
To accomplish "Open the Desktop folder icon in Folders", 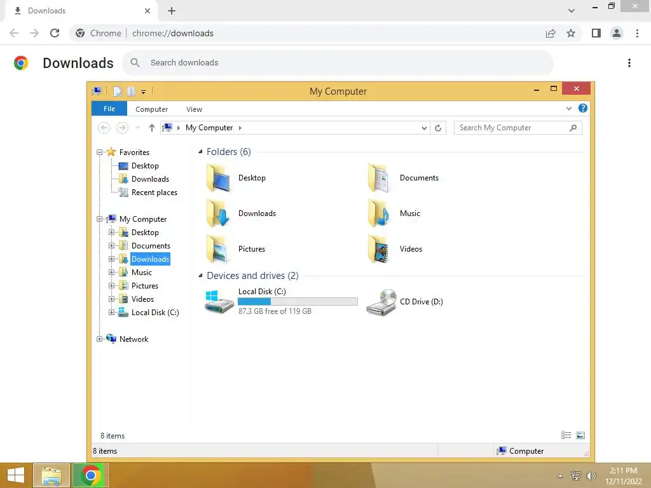I will point(219,178).
